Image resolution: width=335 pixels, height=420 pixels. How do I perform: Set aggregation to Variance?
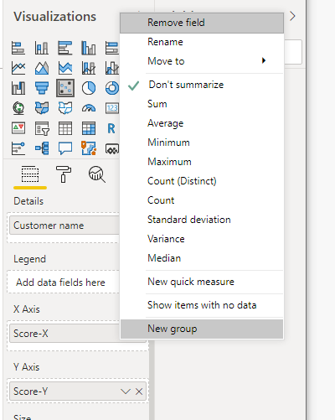[x=202, y=239]
